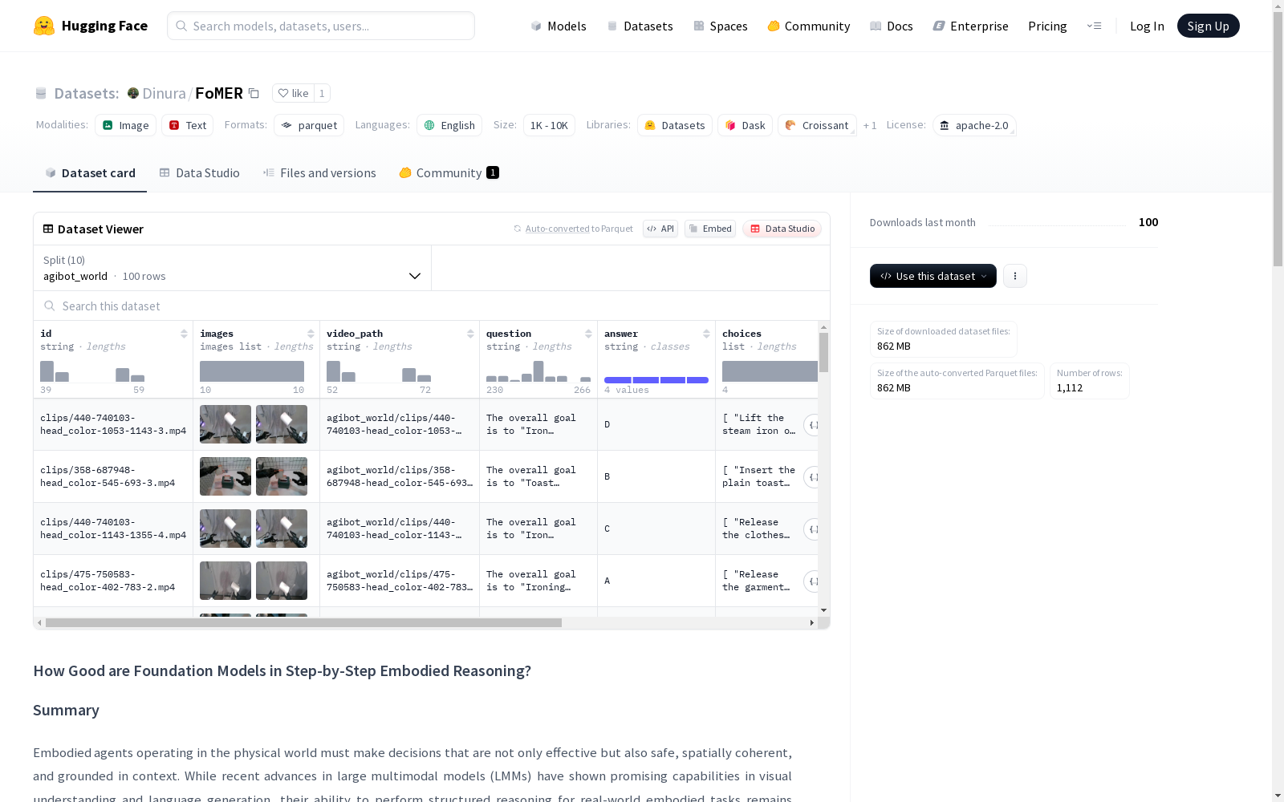Click the id lengths histogram
This screenshot has height=802, width=1284.
[92, 371]
